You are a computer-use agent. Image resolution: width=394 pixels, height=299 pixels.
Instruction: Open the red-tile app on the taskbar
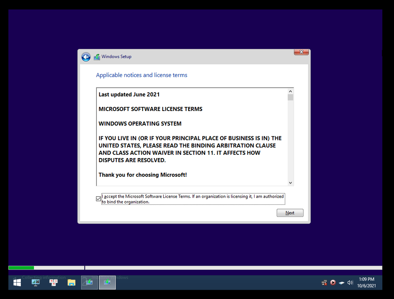point(53,283)
